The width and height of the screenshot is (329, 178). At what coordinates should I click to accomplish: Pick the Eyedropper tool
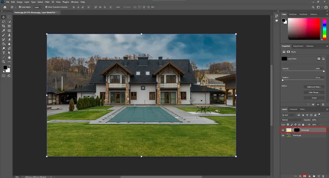click(4, 30)
